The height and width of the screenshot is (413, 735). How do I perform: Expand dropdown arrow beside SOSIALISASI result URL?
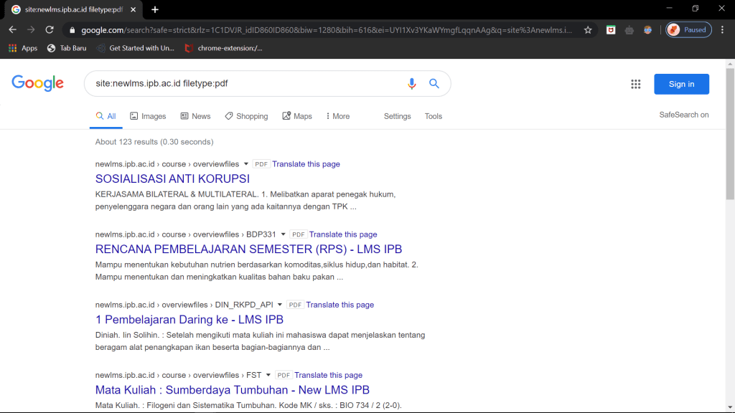(246, 164)
